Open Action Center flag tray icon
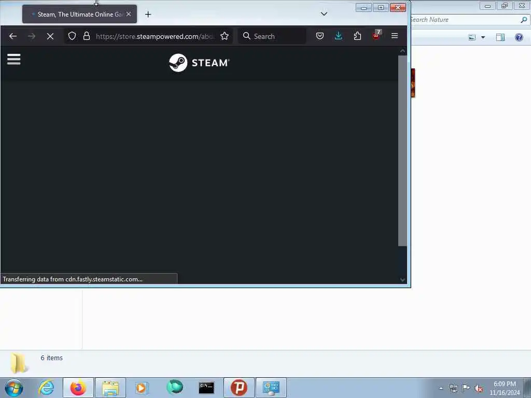Viewport: 531px width, 398px height. tap(466, 388)
